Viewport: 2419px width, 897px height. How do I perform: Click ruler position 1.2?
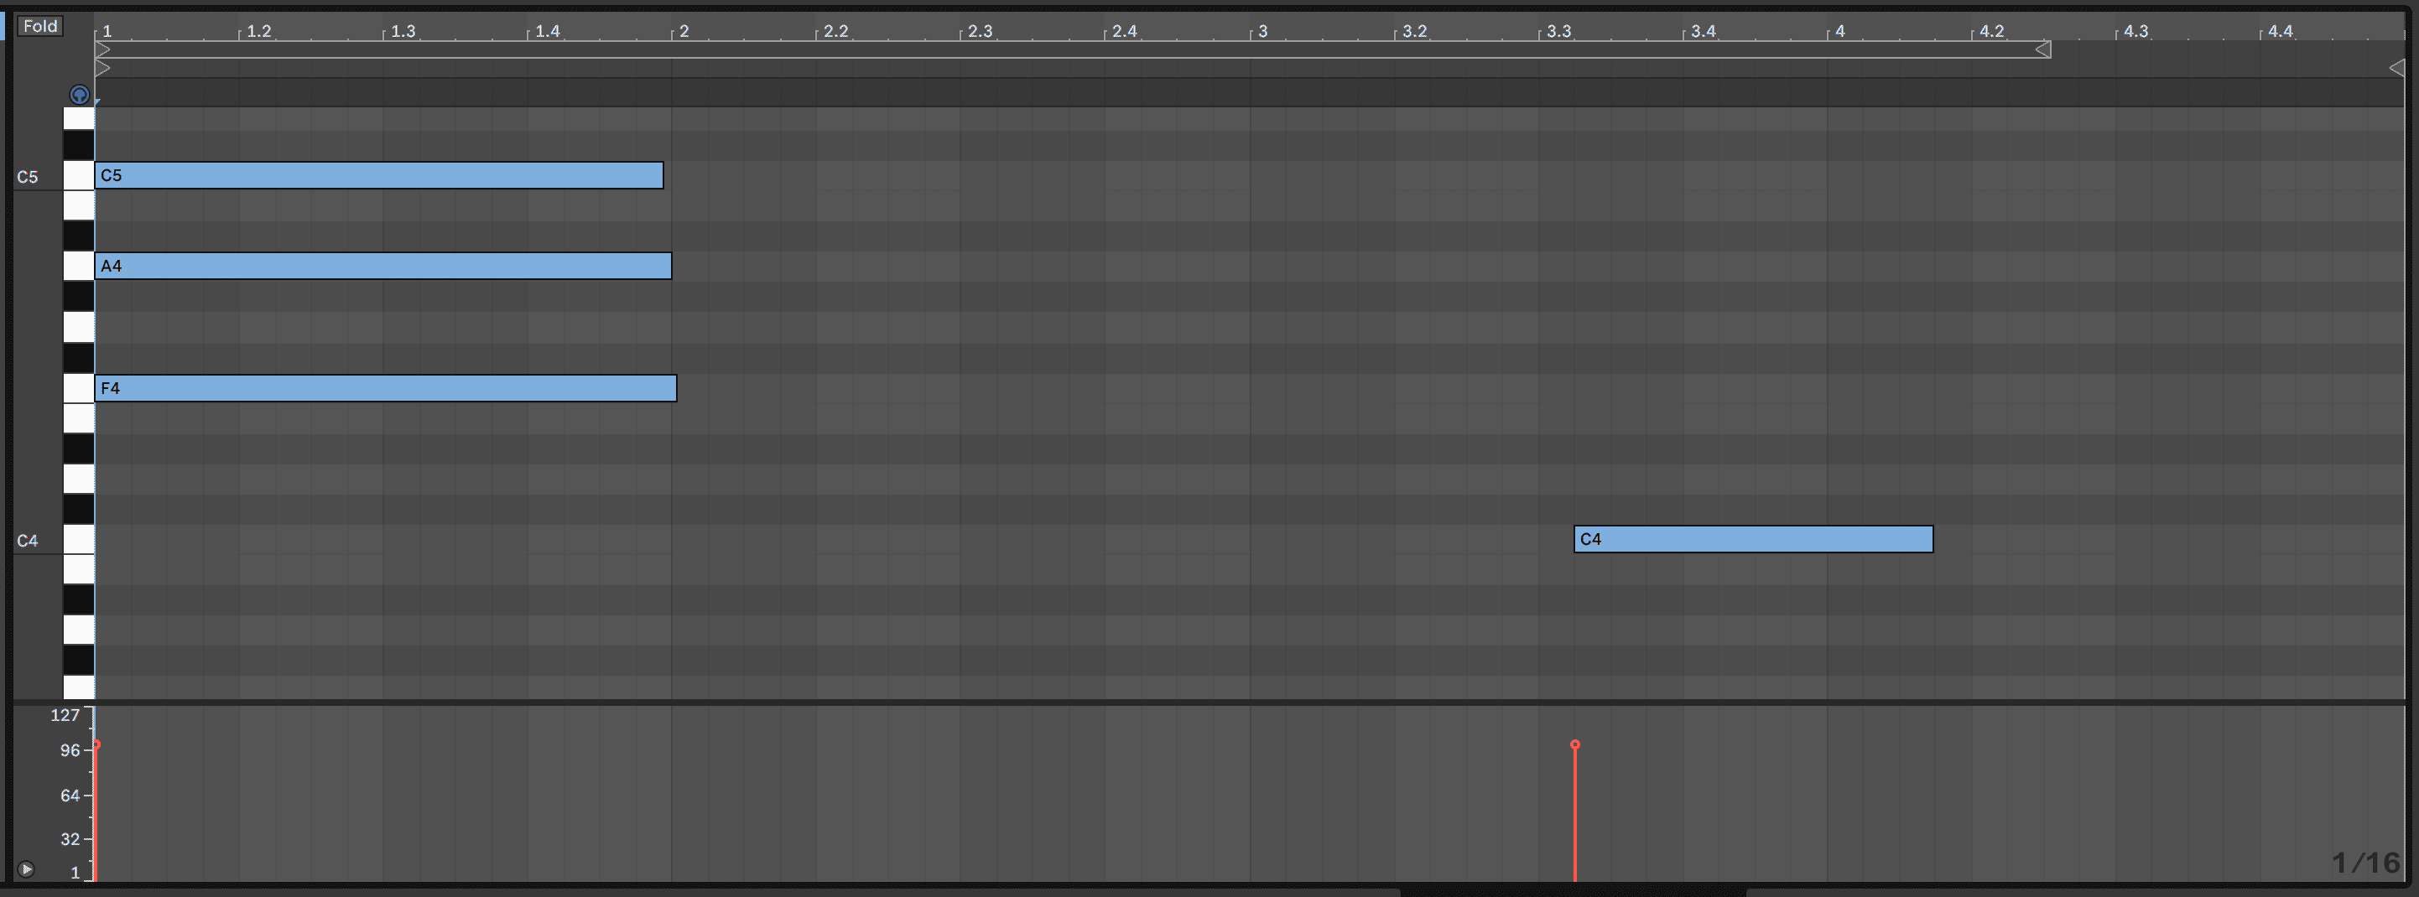[258, 31]
